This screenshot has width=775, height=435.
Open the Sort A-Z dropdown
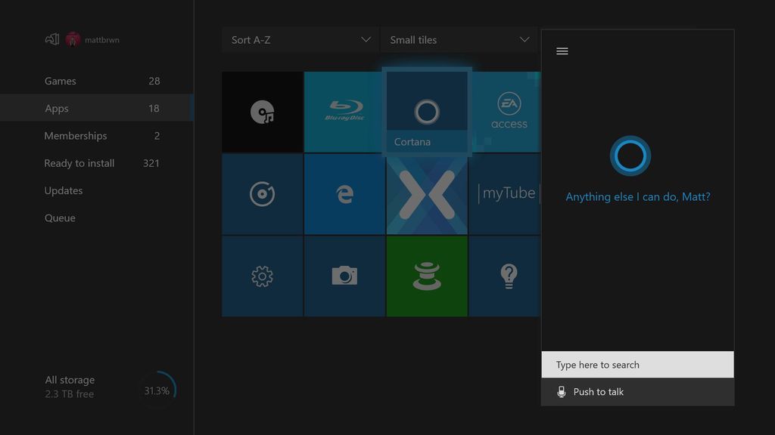(300, 39)
